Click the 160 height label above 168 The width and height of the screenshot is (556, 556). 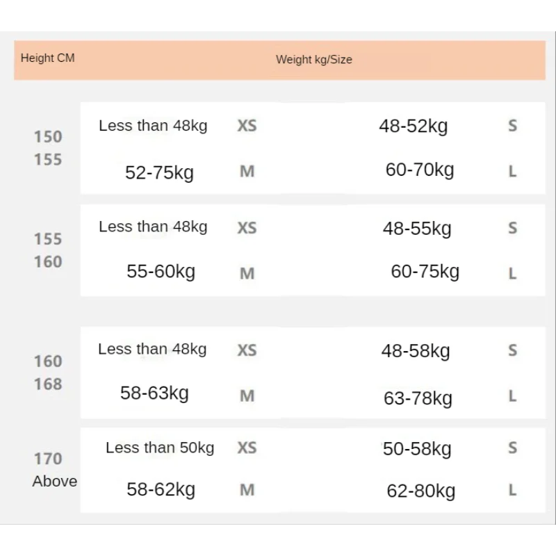click(x=48, y=361)
